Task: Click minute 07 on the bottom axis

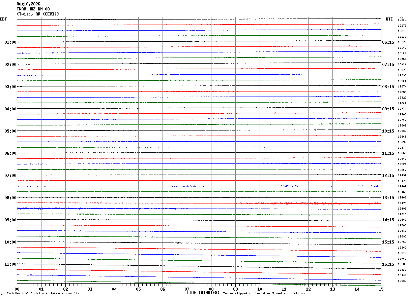Action: coord(187,289)
